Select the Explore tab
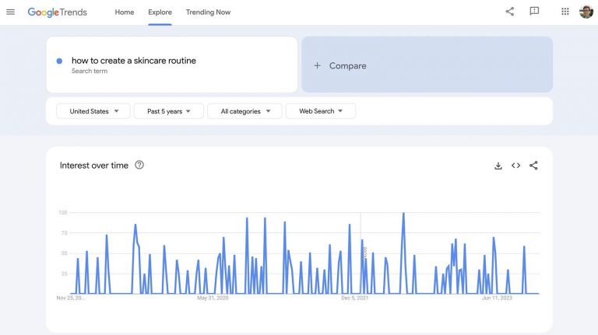598x335 pixels. point(160,12)
